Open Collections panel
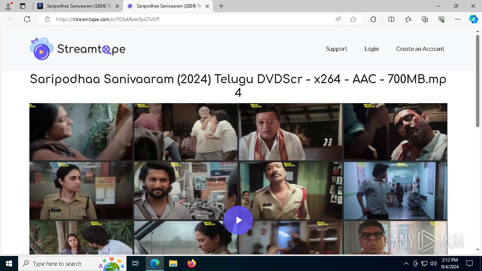Viewport: 482px width, 271px height. point(425,19)
